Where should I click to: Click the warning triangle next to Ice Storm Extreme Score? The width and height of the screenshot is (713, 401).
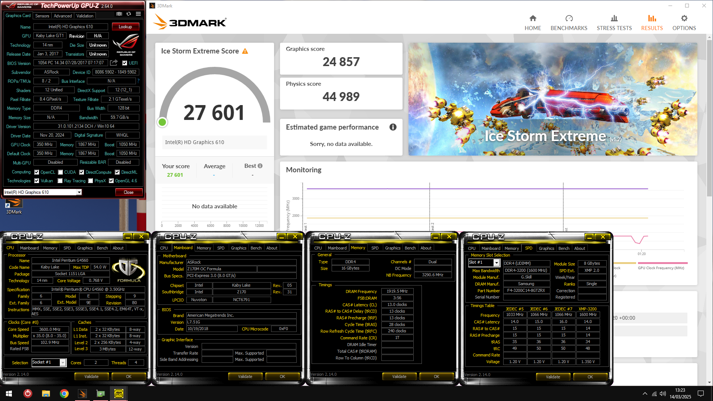pyautogui.click(x=245, y=51)
